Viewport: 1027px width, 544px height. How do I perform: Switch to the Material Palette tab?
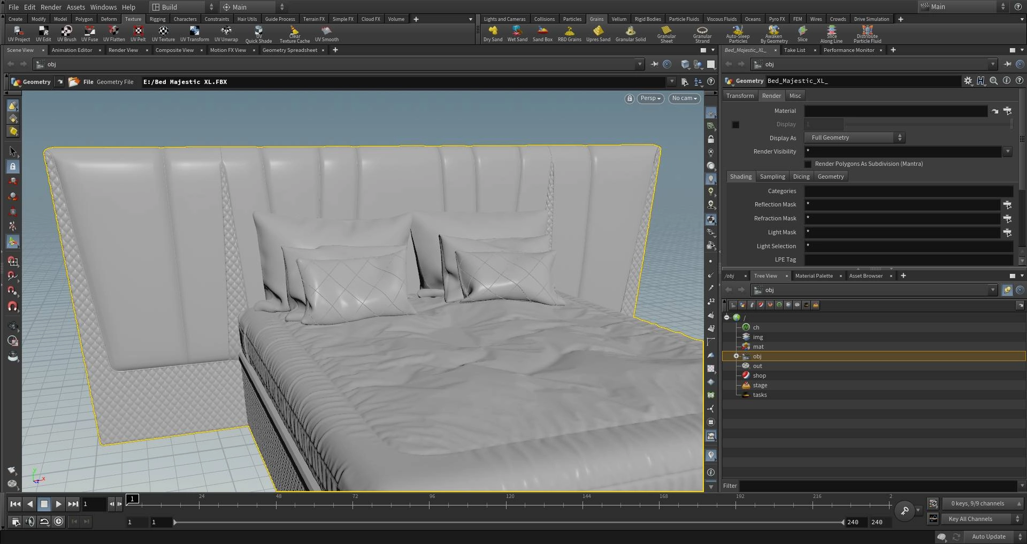pyautogui.click(x=814, y=276)
